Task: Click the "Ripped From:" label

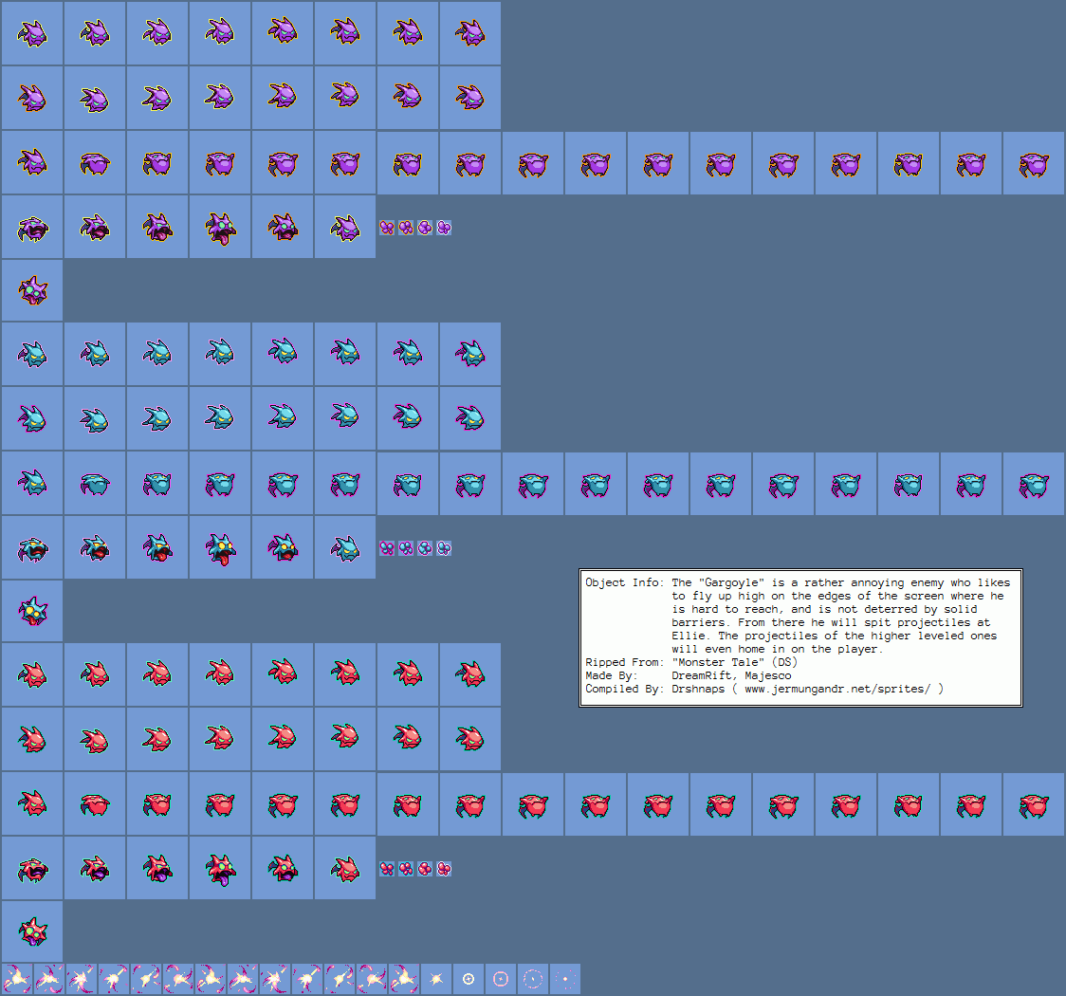Action: tap(624, 662)
